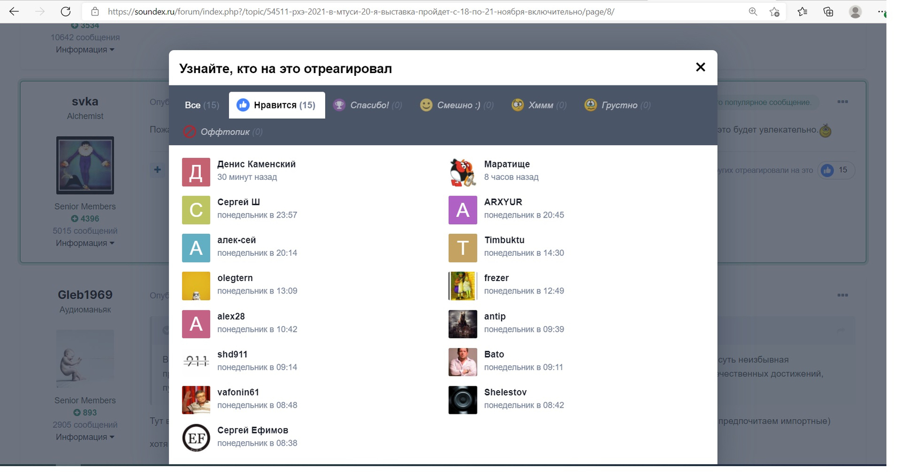Click the plus multiquote button on svka's post
Viewport: 900px width, 475px height.
157,170
